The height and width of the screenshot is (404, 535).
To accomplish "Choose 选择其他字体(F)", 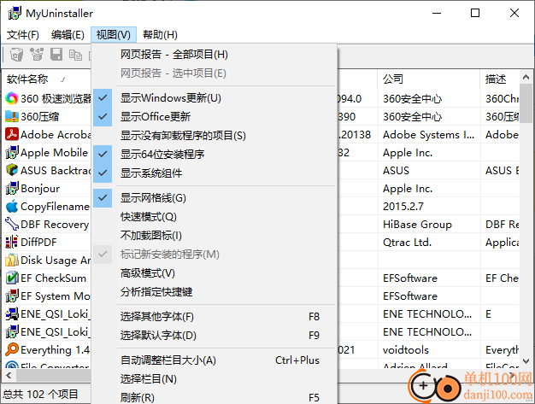I will [x=215, y=317].
